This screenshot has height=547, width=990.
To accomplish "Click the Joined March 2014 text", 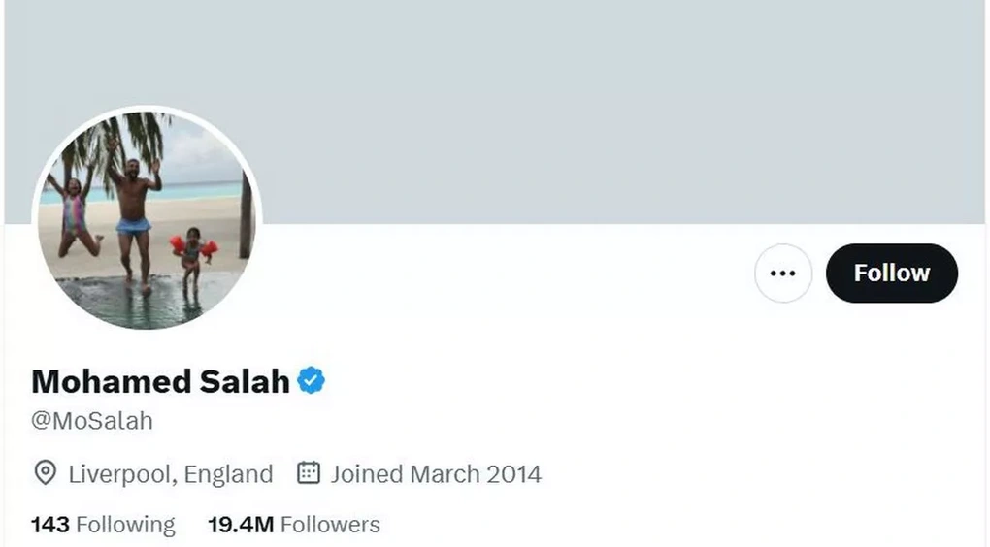I will pyautogui.click(x=435, y=474).
